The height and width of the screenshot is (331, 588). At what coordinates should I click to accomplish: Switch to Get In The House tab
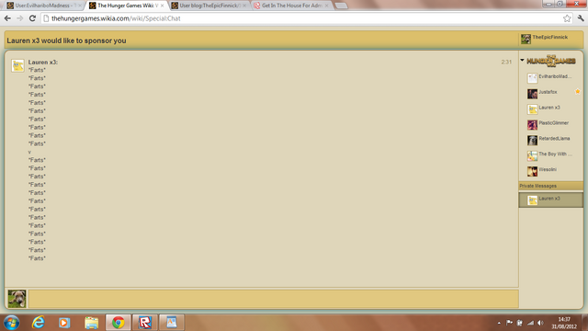291,6
